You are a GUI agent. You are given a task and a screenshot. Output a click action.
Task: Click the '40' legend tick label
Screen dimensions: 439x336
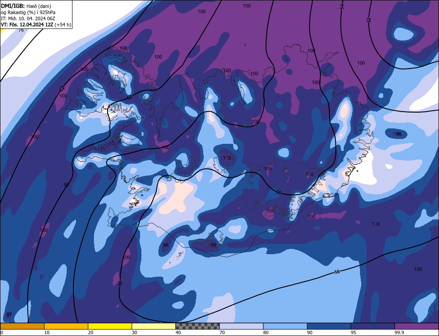pos(178,332)
